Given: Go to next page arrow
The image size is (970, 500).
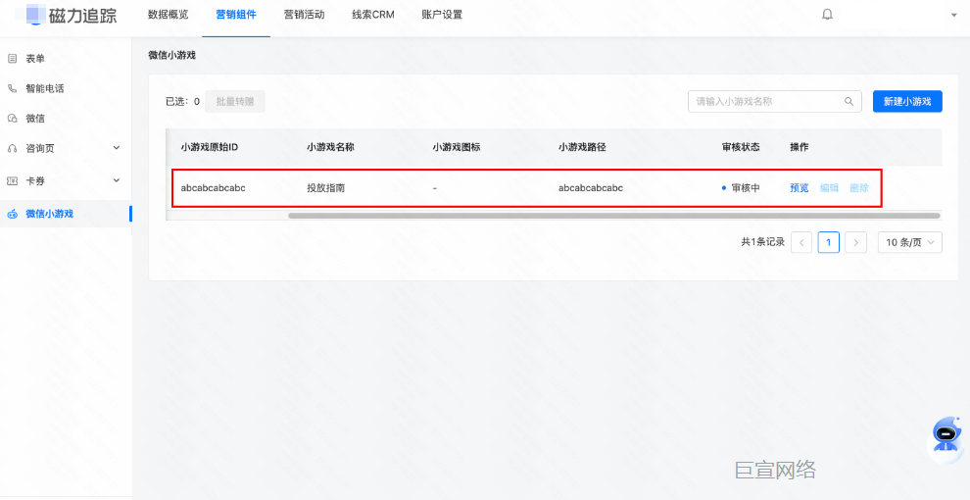Looking at the screenshot, I should (855, 242).
